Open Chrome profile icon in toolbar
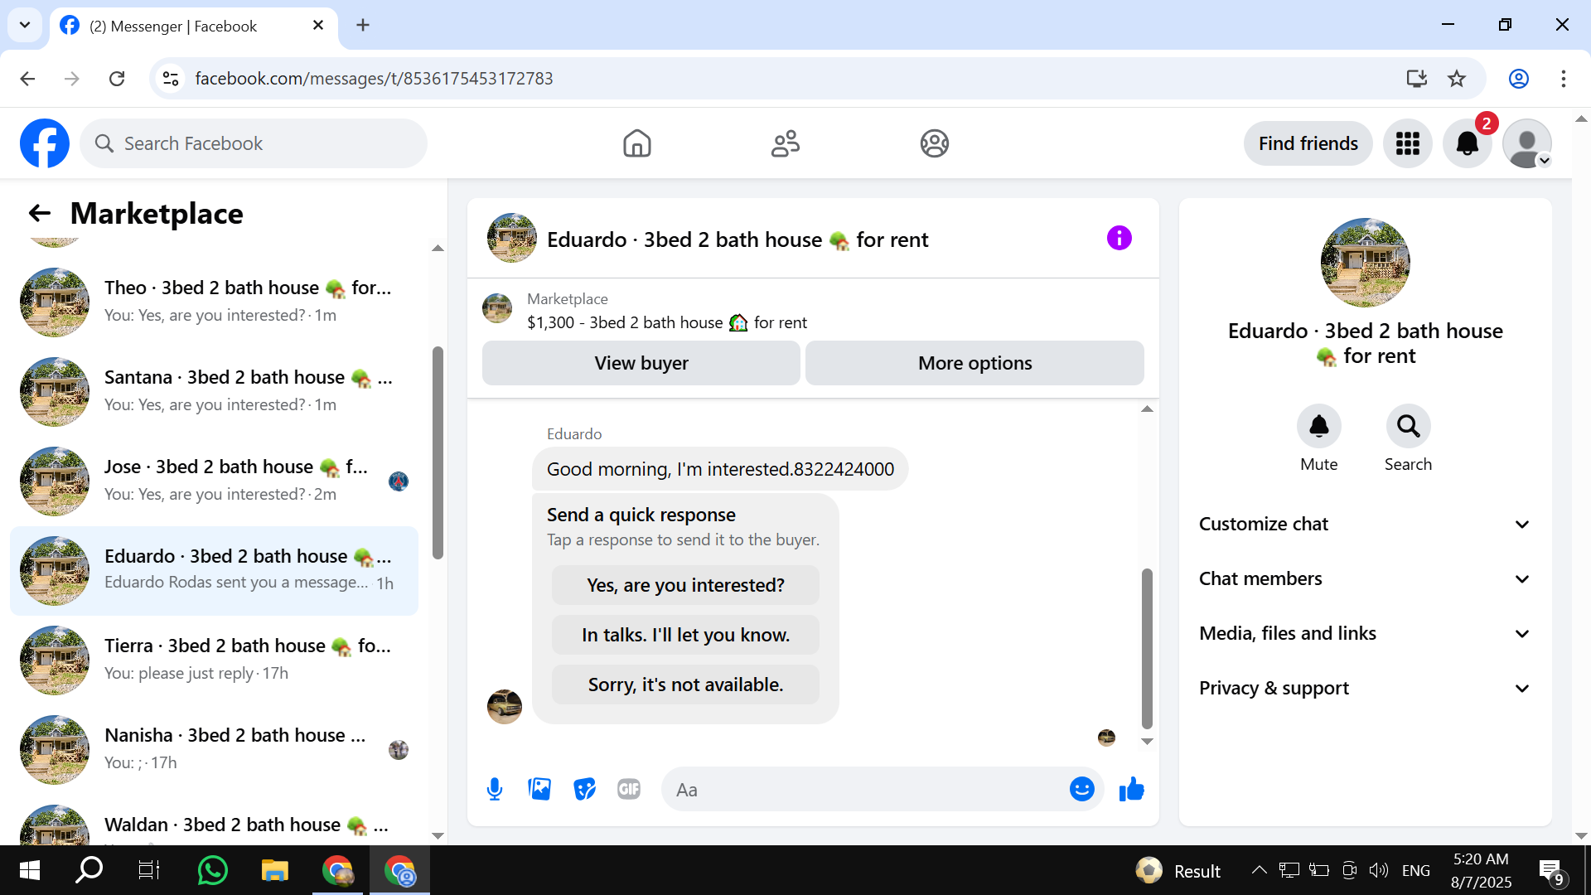The height and width of the screenshot is (895, 1591). (x=1519, y=79)
